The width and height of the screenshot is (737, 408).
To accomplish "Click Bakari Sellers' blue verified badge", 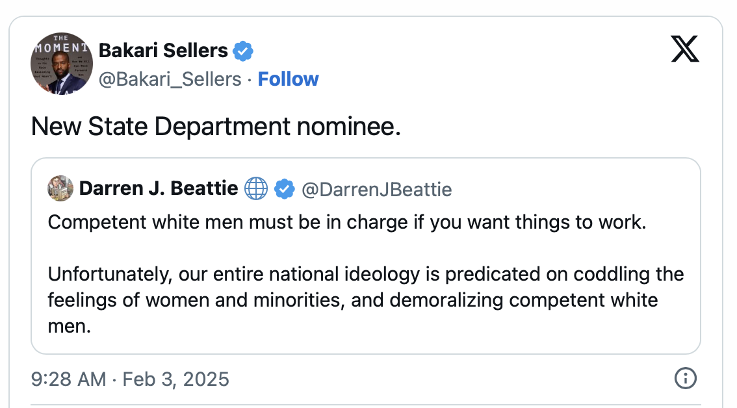I will pyautogui.click(x=243, y=50).
